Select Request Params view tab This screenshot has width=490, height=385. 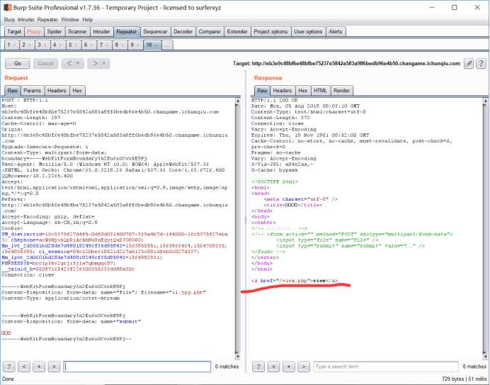click(x=32, y=91)
